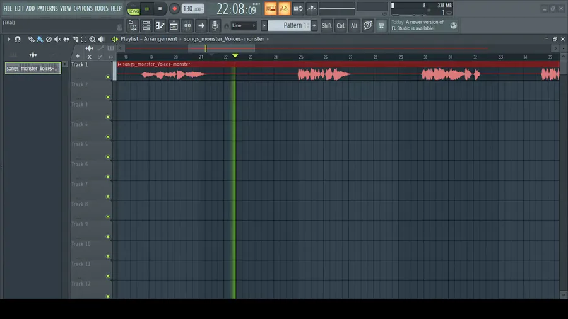Toggle typing keyboard to piano icon
Viewport: 568px width, 319px height.
click(x=271, y=9)
